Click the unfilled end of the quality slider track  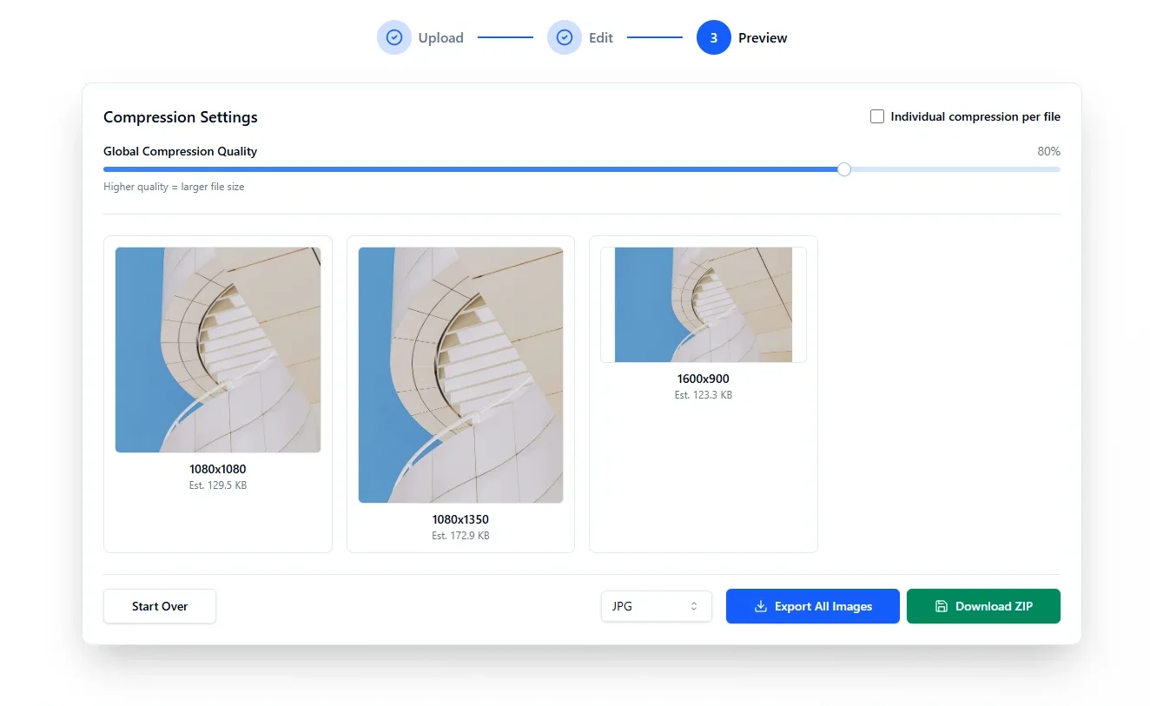tap(955, 169)
